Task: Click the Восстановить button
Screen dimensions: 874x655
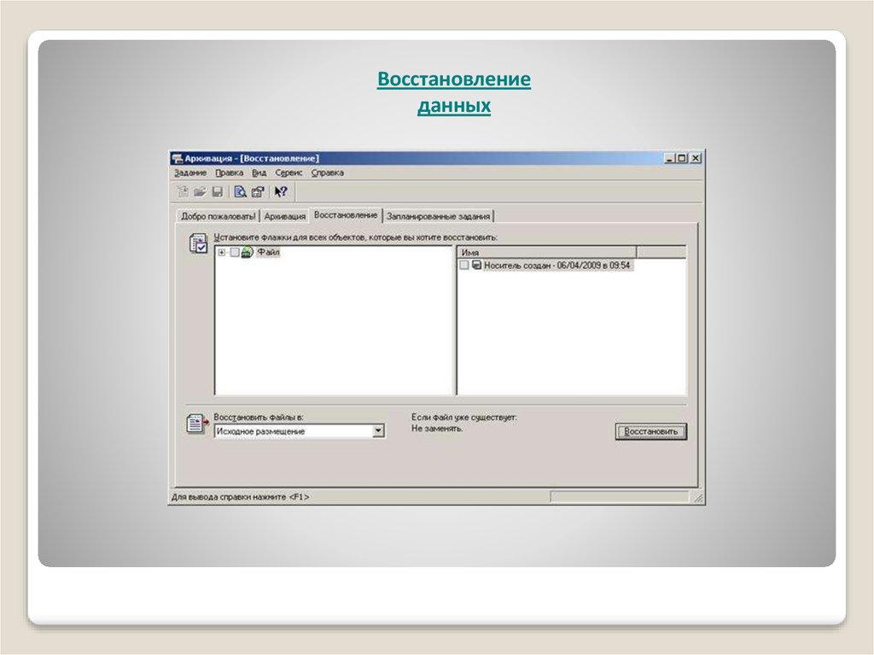Action: (x=651, y=431)
